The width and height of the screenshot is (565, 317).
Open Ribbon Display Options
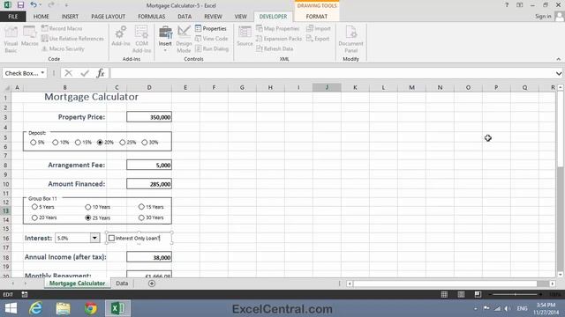[520, 5]
